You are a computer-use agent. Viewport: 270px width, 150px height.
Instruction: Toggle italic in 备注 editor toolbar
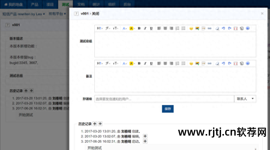click(145, 64)
